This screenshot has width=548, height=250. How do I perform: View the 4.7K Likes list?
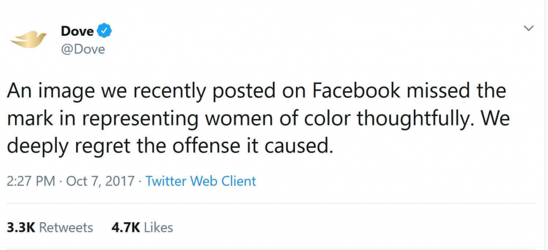point(142,228)
